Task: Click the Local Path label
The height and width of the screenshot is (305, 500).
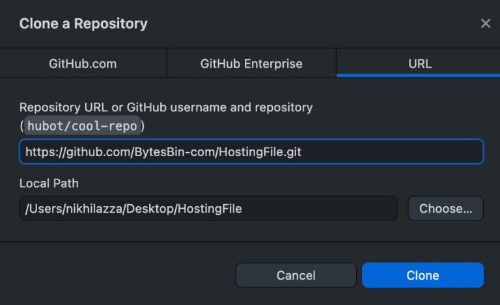Action: 49,183
